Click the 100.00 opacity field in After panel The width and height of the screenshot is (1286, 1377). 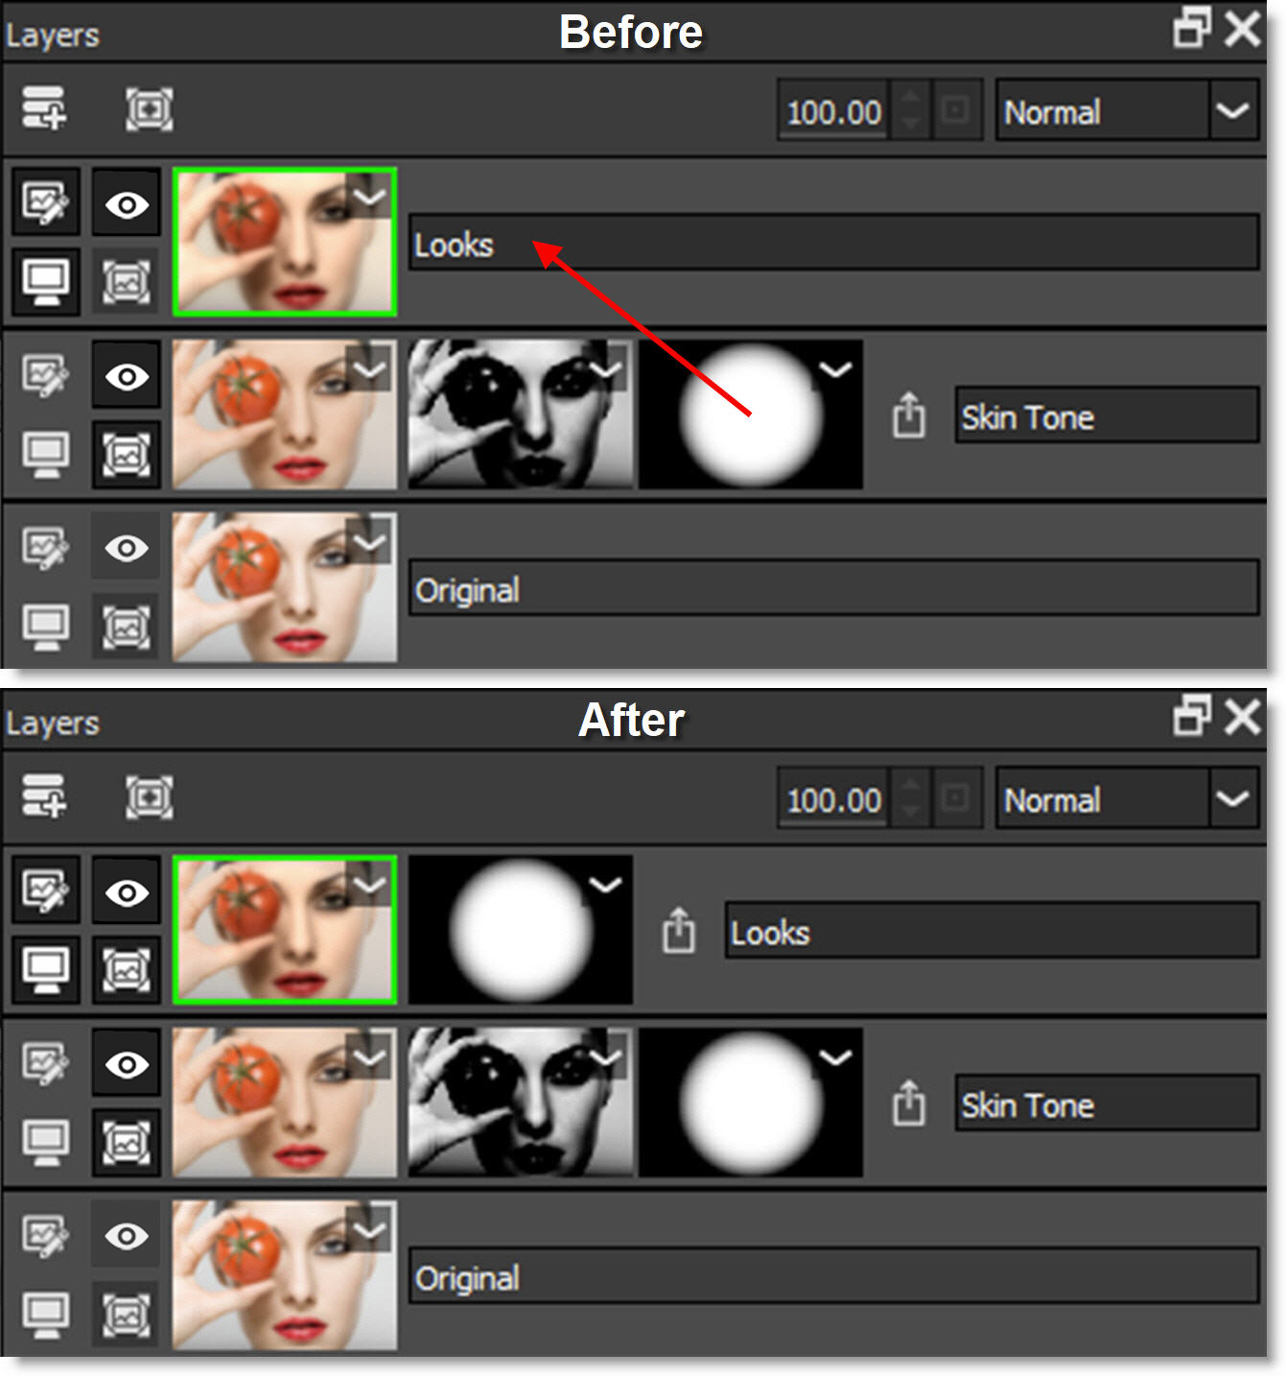coord(833,799)
